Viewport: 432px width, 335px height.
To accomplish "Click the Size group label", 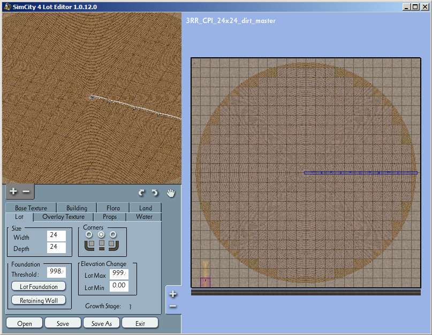I will (x=16, y=229).
